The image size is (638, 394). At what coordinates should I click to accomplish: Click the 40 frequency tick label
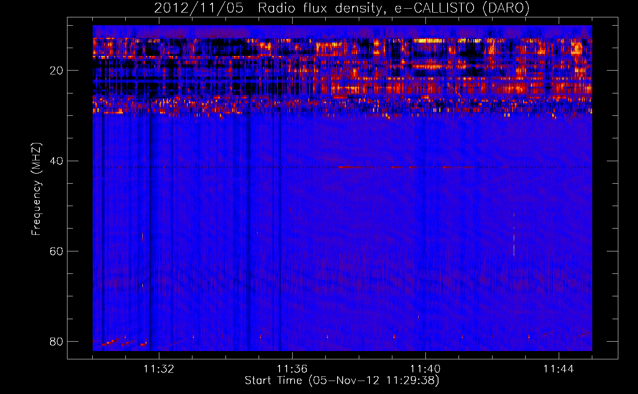tap(56, 161)
